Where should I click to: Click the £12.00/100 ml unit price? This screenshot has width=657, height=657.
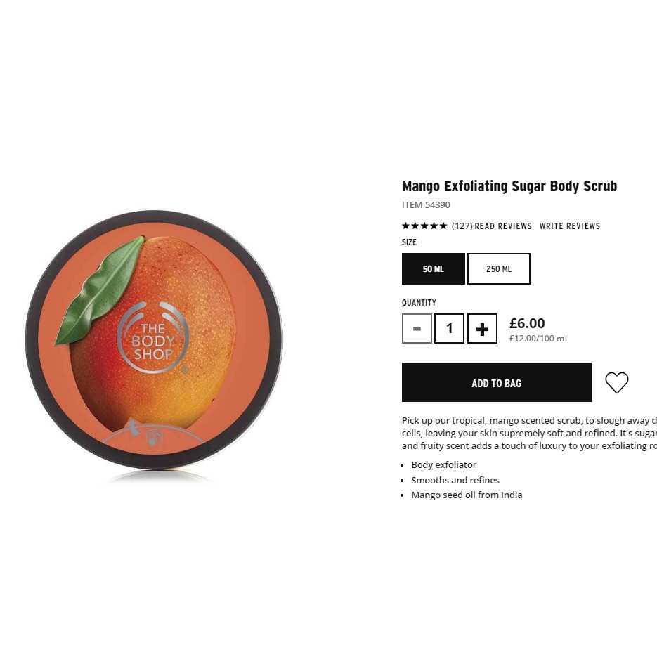tap(538, 339)
